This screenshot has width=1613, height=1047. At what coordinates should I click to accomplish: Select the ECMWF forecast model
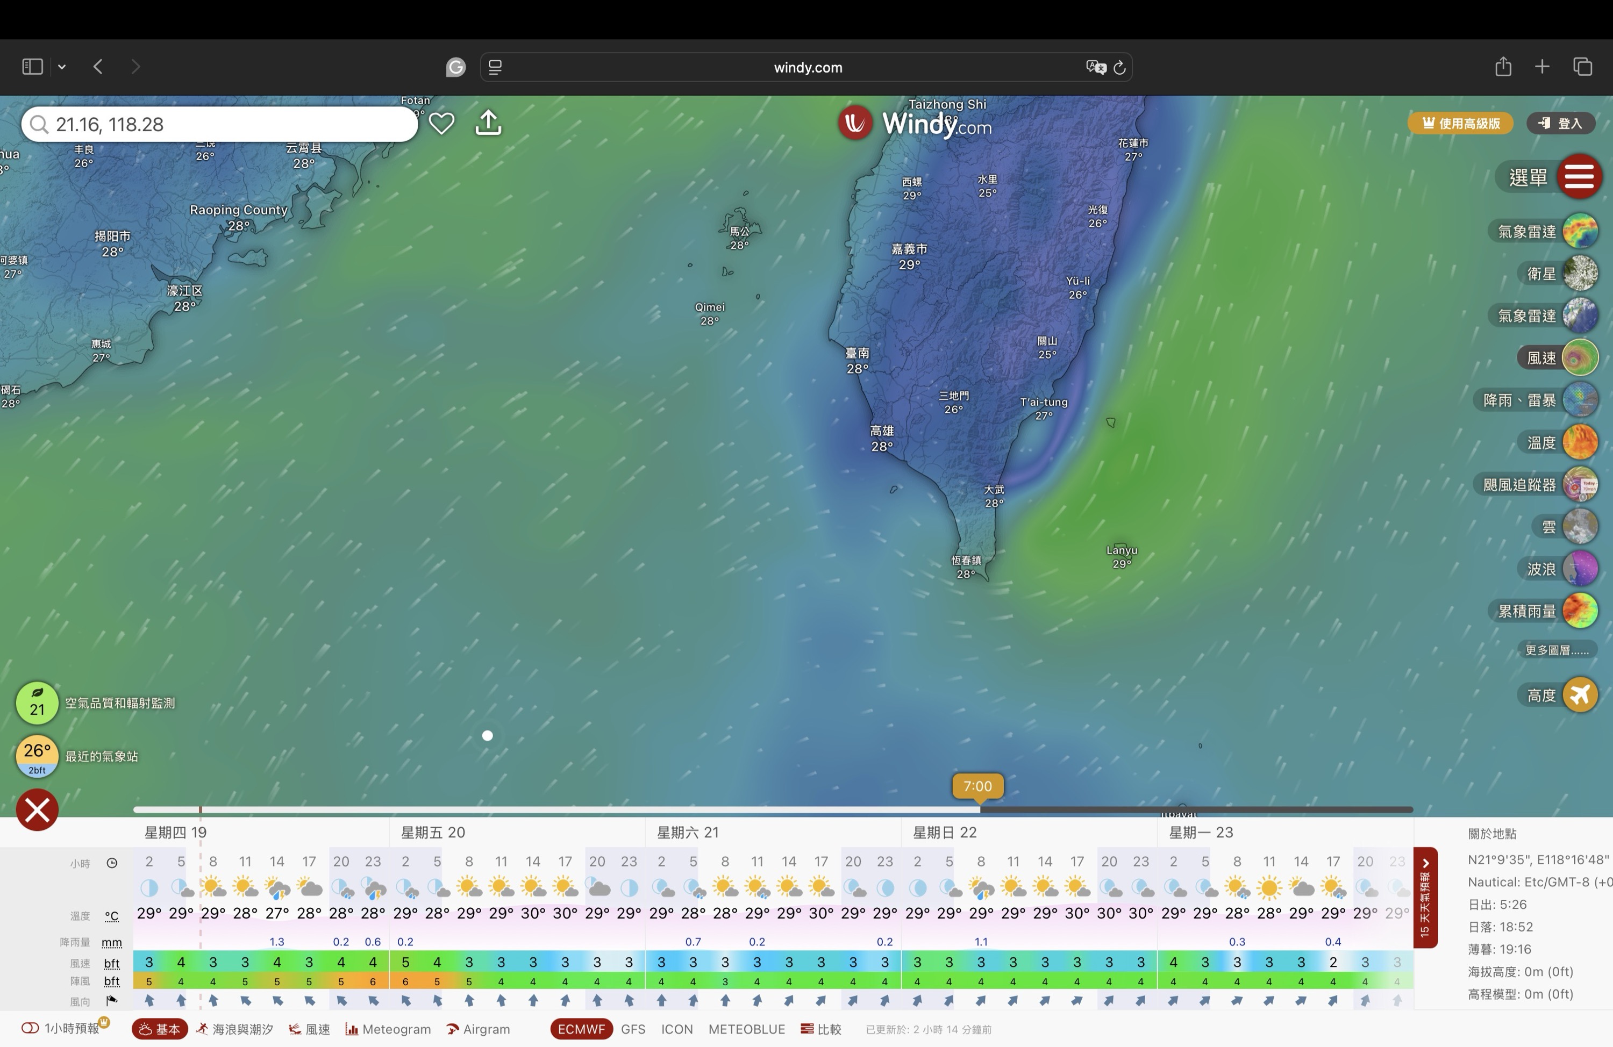point(582,1029)
